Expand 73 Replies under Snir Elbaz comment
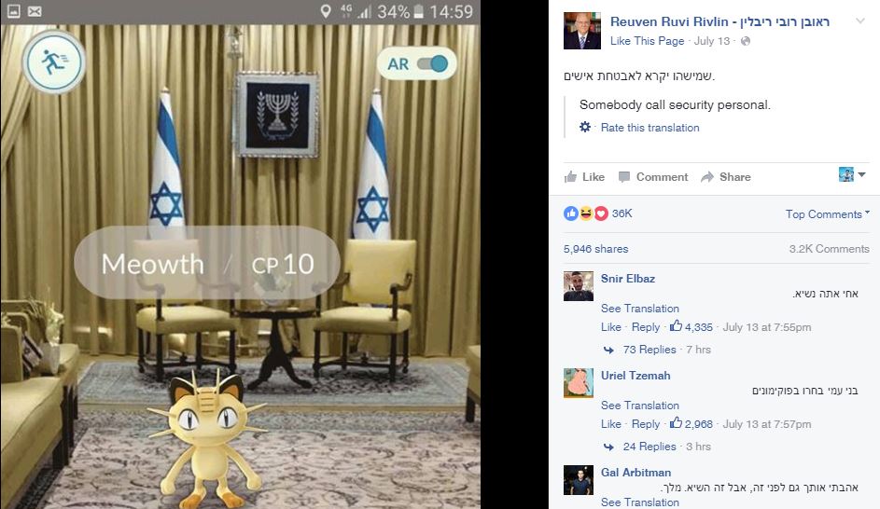 coord(650,350)
